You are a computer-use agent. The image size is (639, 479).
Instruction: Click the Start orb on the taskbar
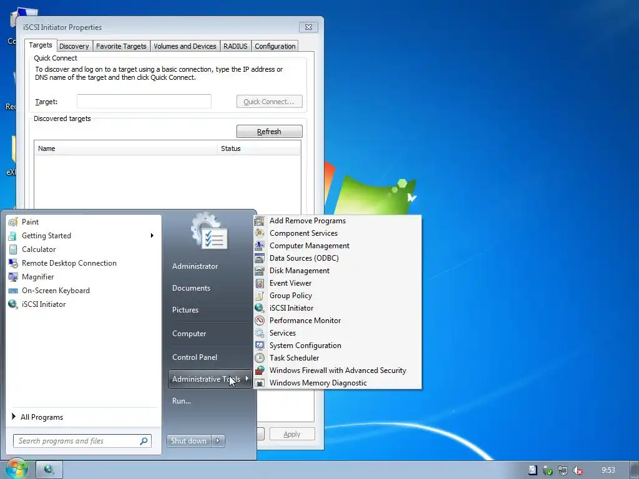tap(16, 469)
